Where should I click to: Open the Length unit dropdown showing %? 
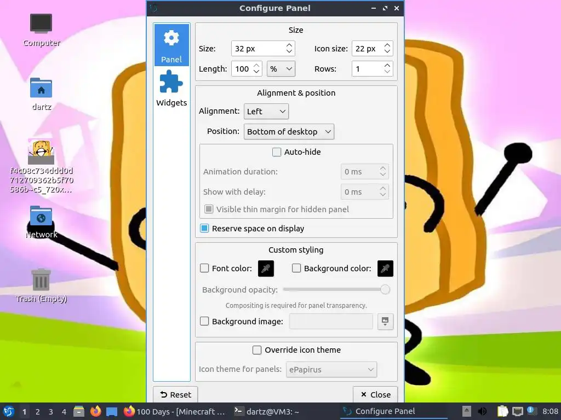281,69
